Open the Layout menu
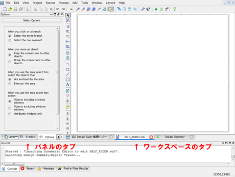235x177 pixels. click(x=110, y=3)
